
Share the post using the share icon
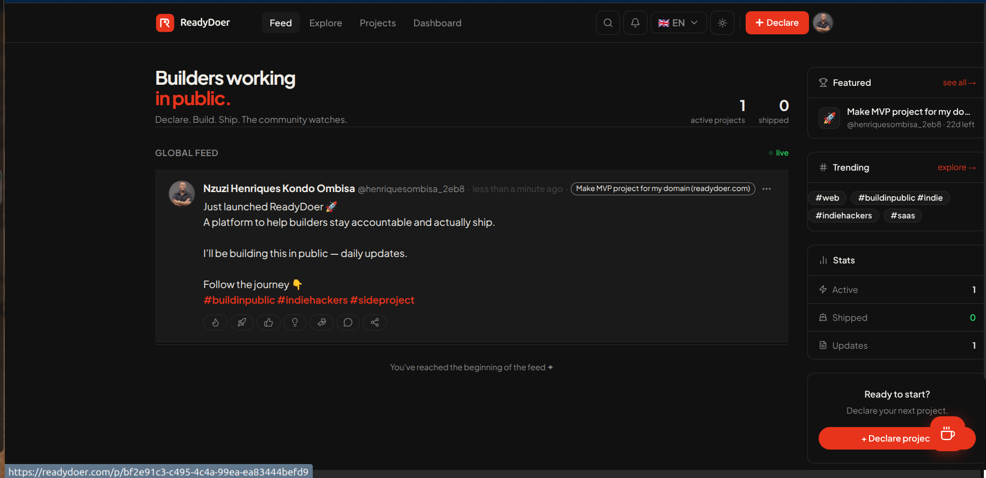pos(374,322)
